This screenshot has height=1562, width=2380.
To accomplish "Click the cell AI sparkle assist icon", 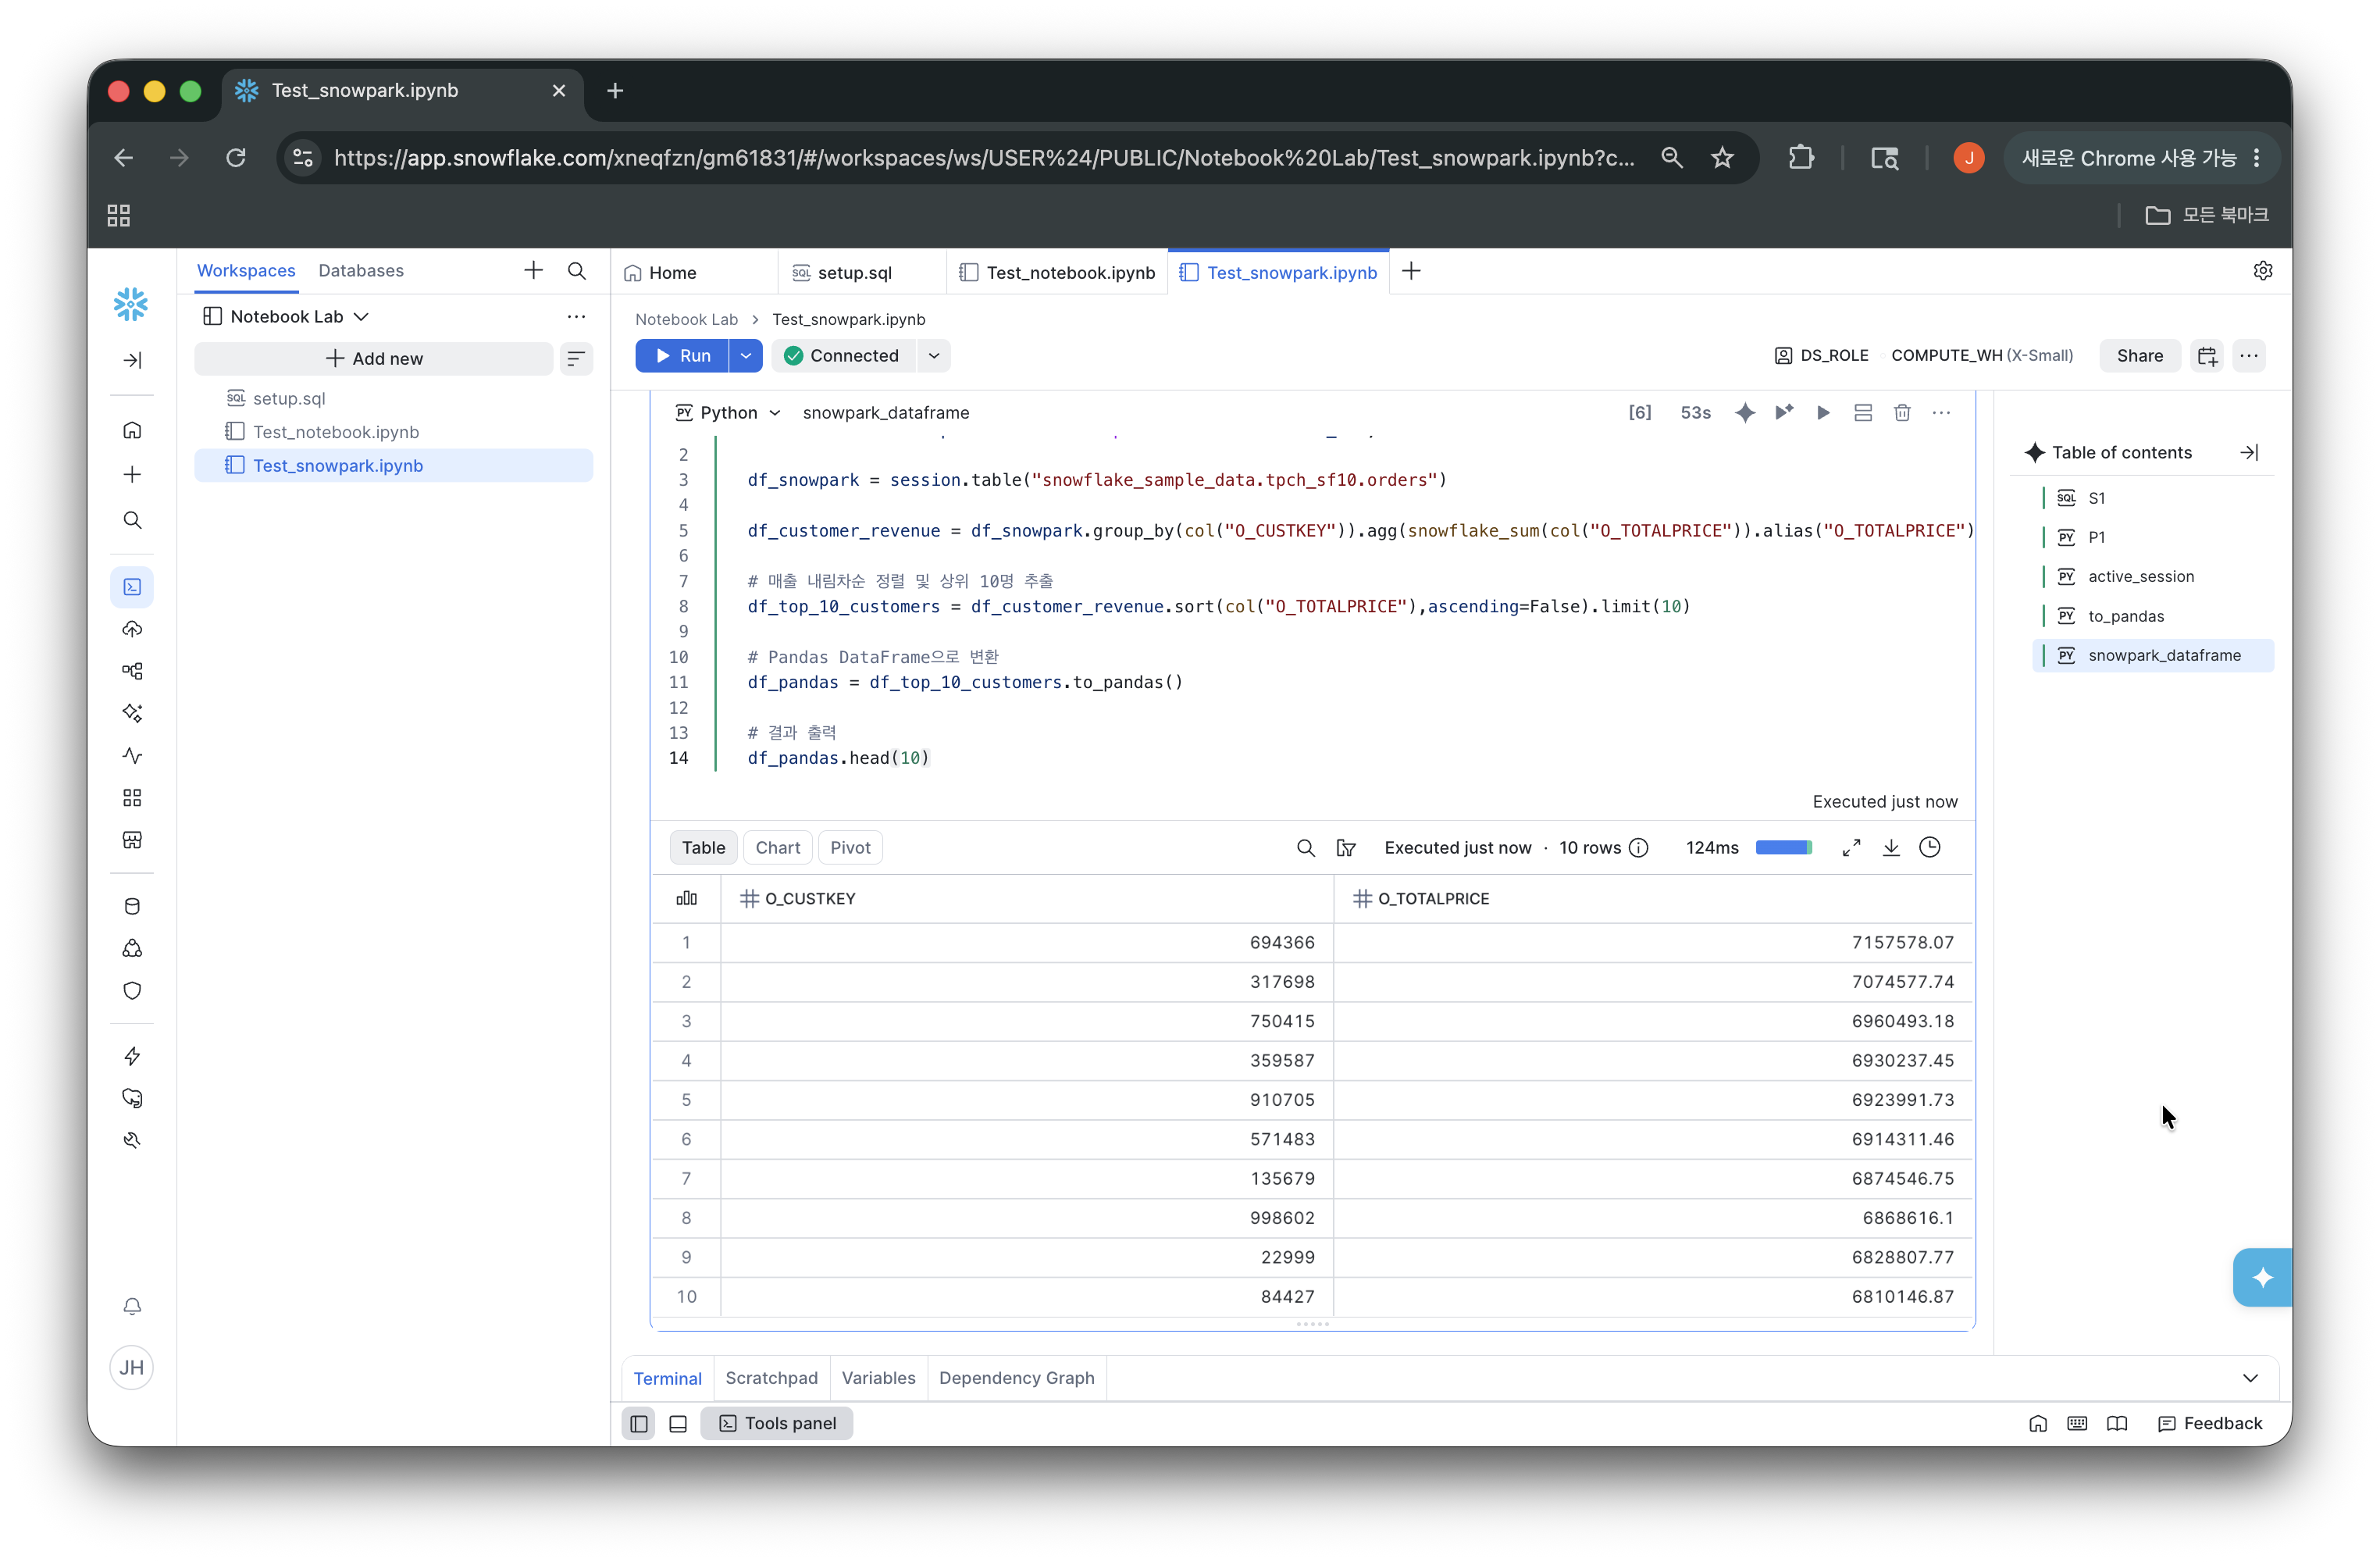I will pyautogui.click(x=1745, y=412).
